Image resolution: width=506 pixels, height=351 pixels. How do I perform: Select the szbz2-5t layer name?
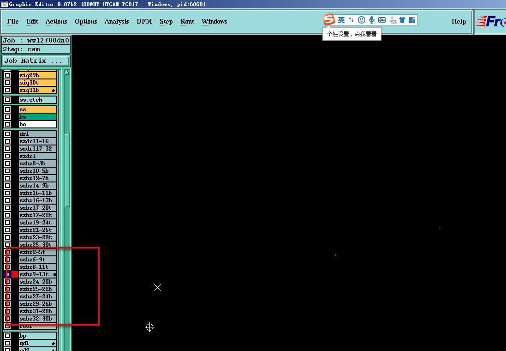point(37,252)
